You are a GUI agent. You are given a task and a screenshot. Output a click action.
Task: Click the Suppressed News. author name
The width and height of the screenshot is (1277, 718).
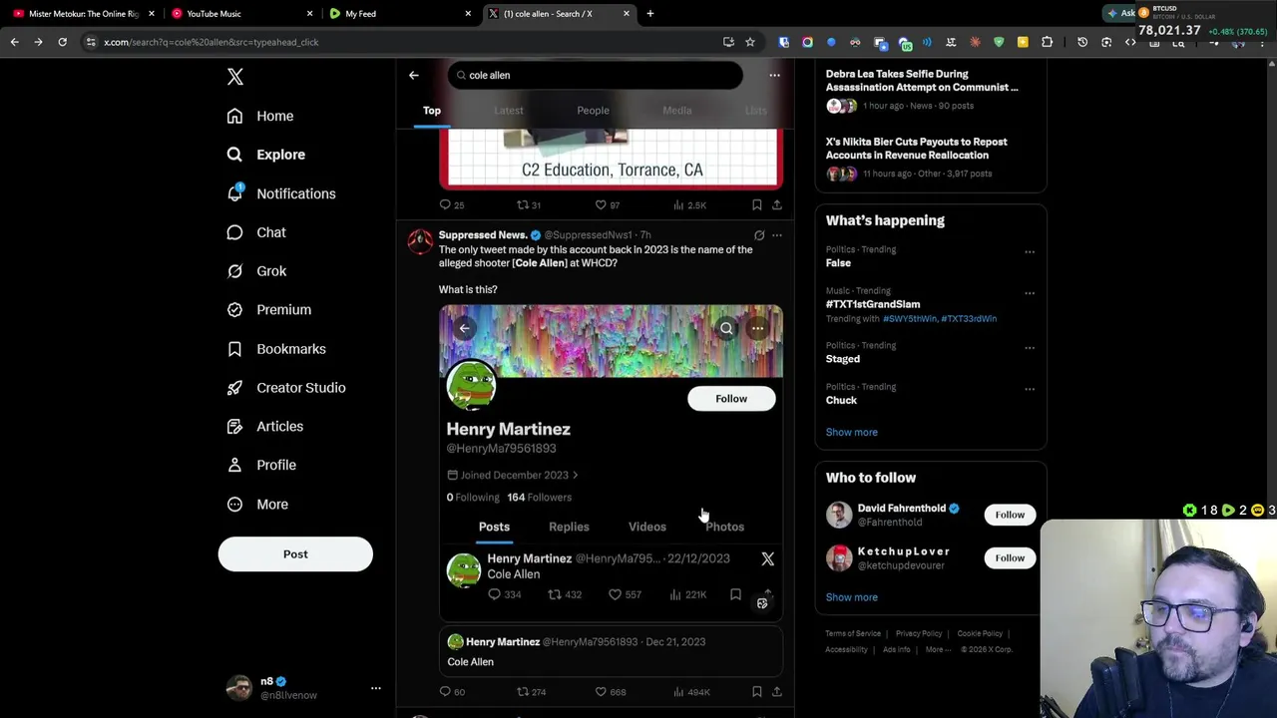483,235
